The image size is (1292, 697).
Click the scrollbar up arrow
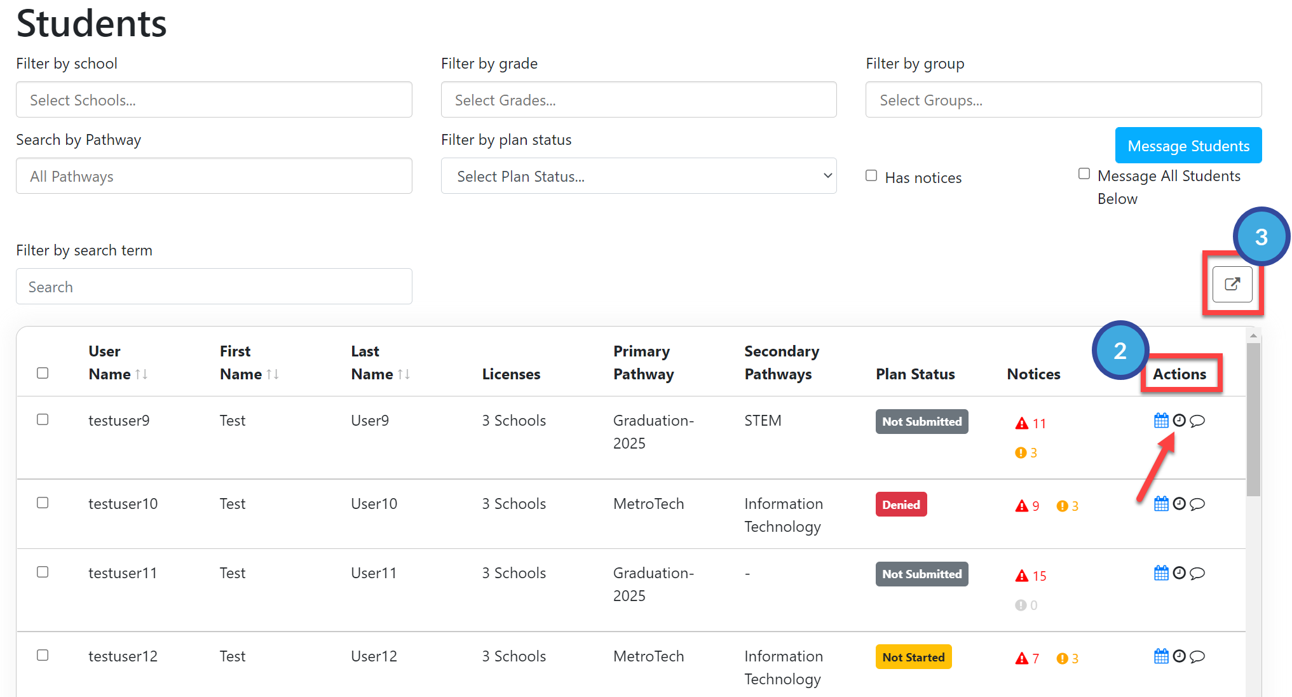[1253, 335]
